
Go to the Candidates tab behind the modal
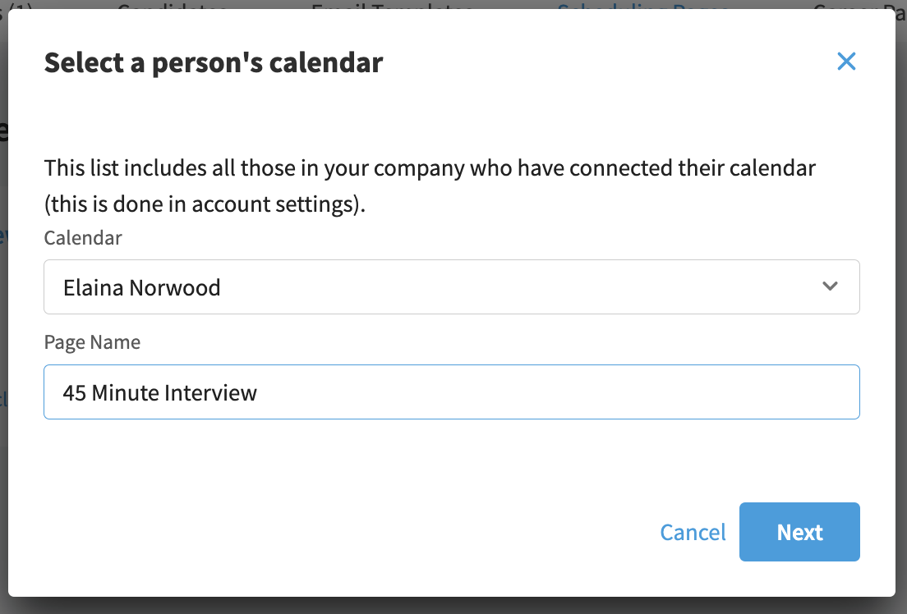click(173, 5)
